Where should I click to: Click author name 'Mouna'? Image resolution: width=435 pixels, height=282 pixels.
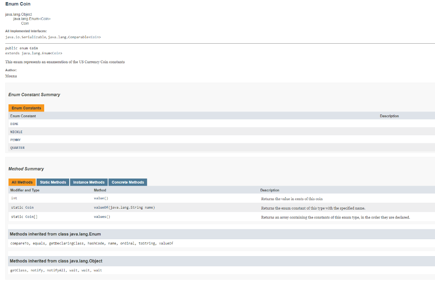pos(11,76)
